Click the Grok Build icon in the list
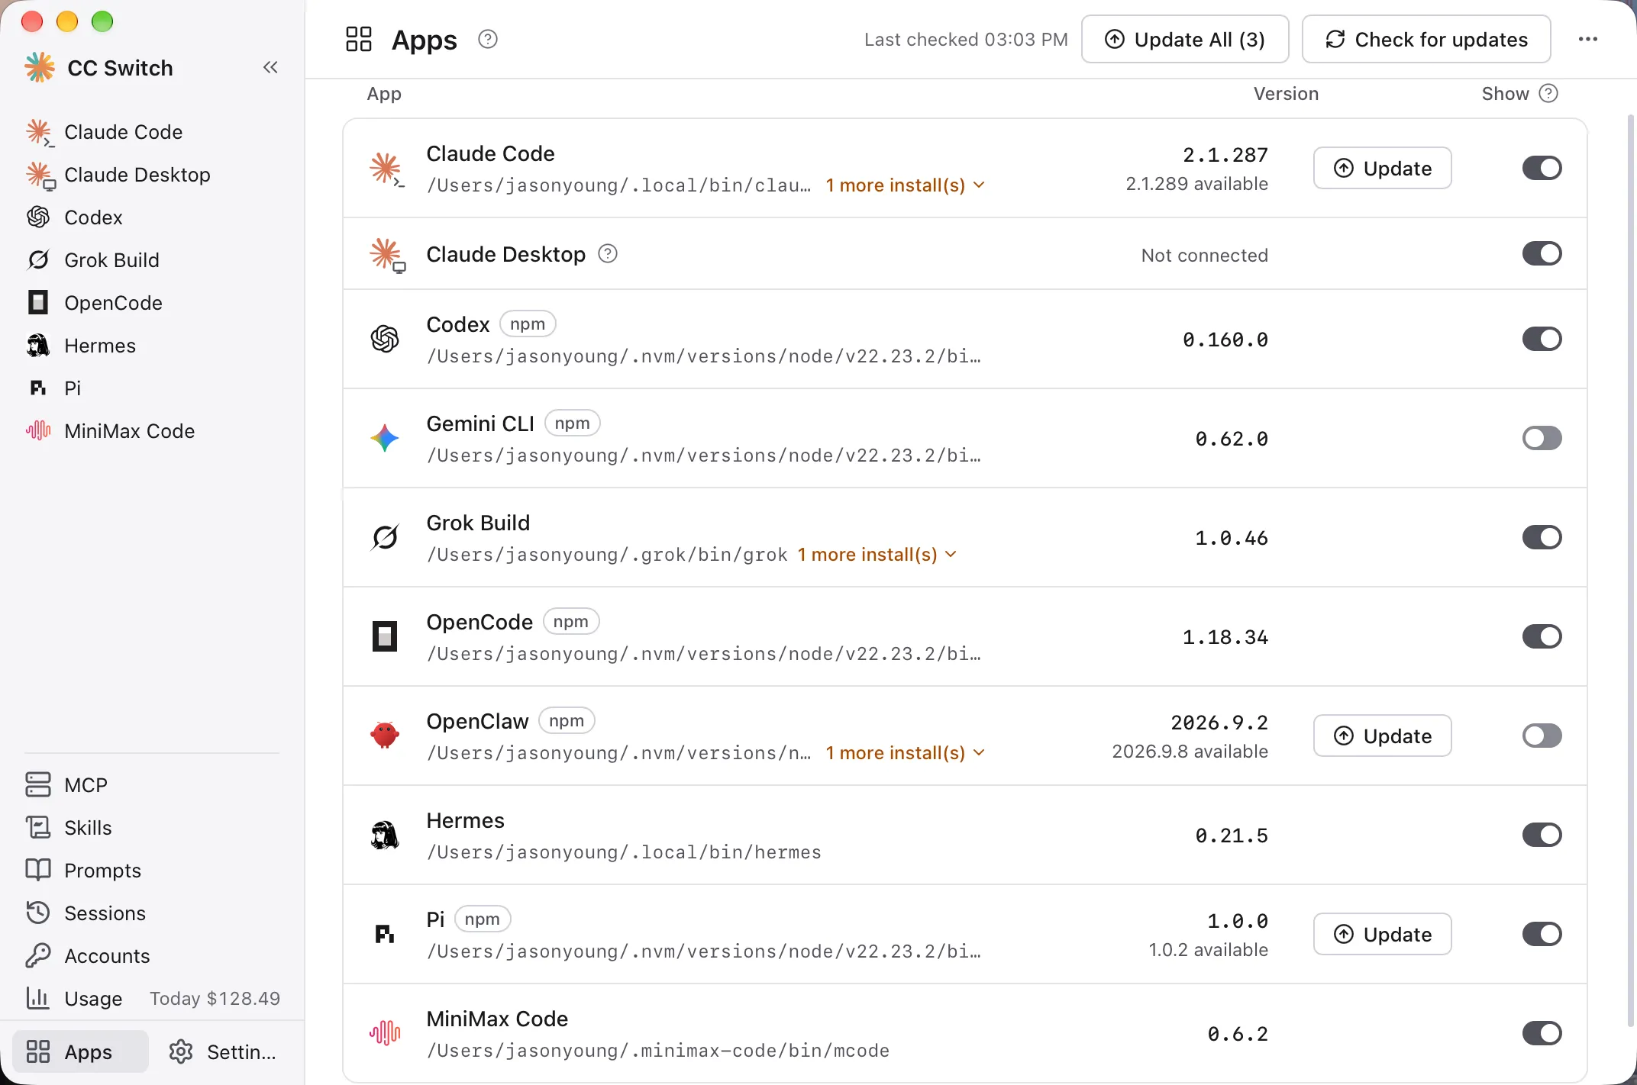1637x1085 pixels. pyautogui.click(x=385, y=537)
